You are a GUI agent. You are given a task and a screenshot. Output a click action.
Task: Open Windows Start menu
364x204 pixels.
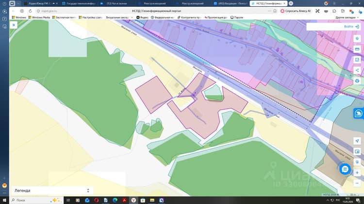4,200
